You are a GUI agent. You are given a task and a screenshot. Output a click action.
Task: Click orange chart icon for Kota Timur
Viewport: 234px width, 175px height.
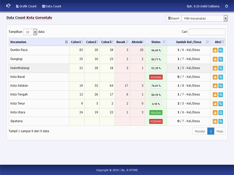215,104
